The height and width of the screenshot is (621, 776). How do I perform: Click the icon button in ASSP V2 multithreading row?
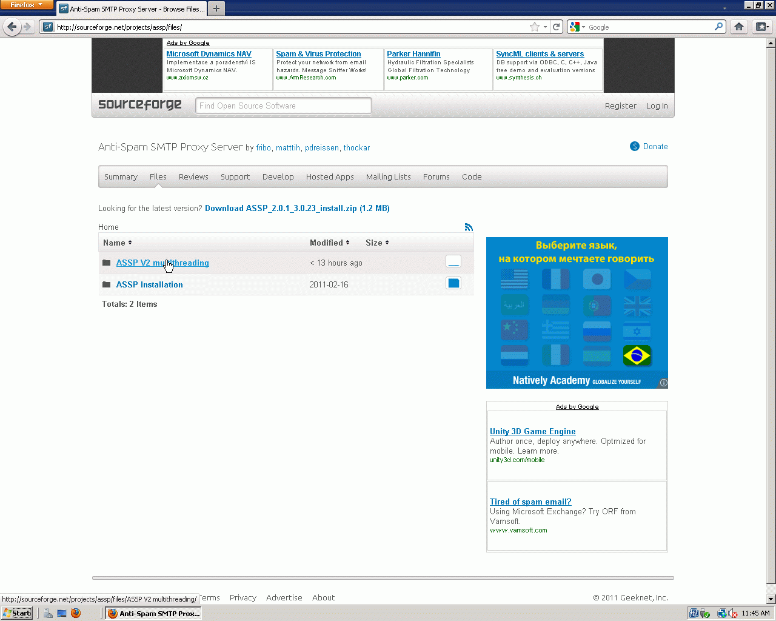pos(453,261)
